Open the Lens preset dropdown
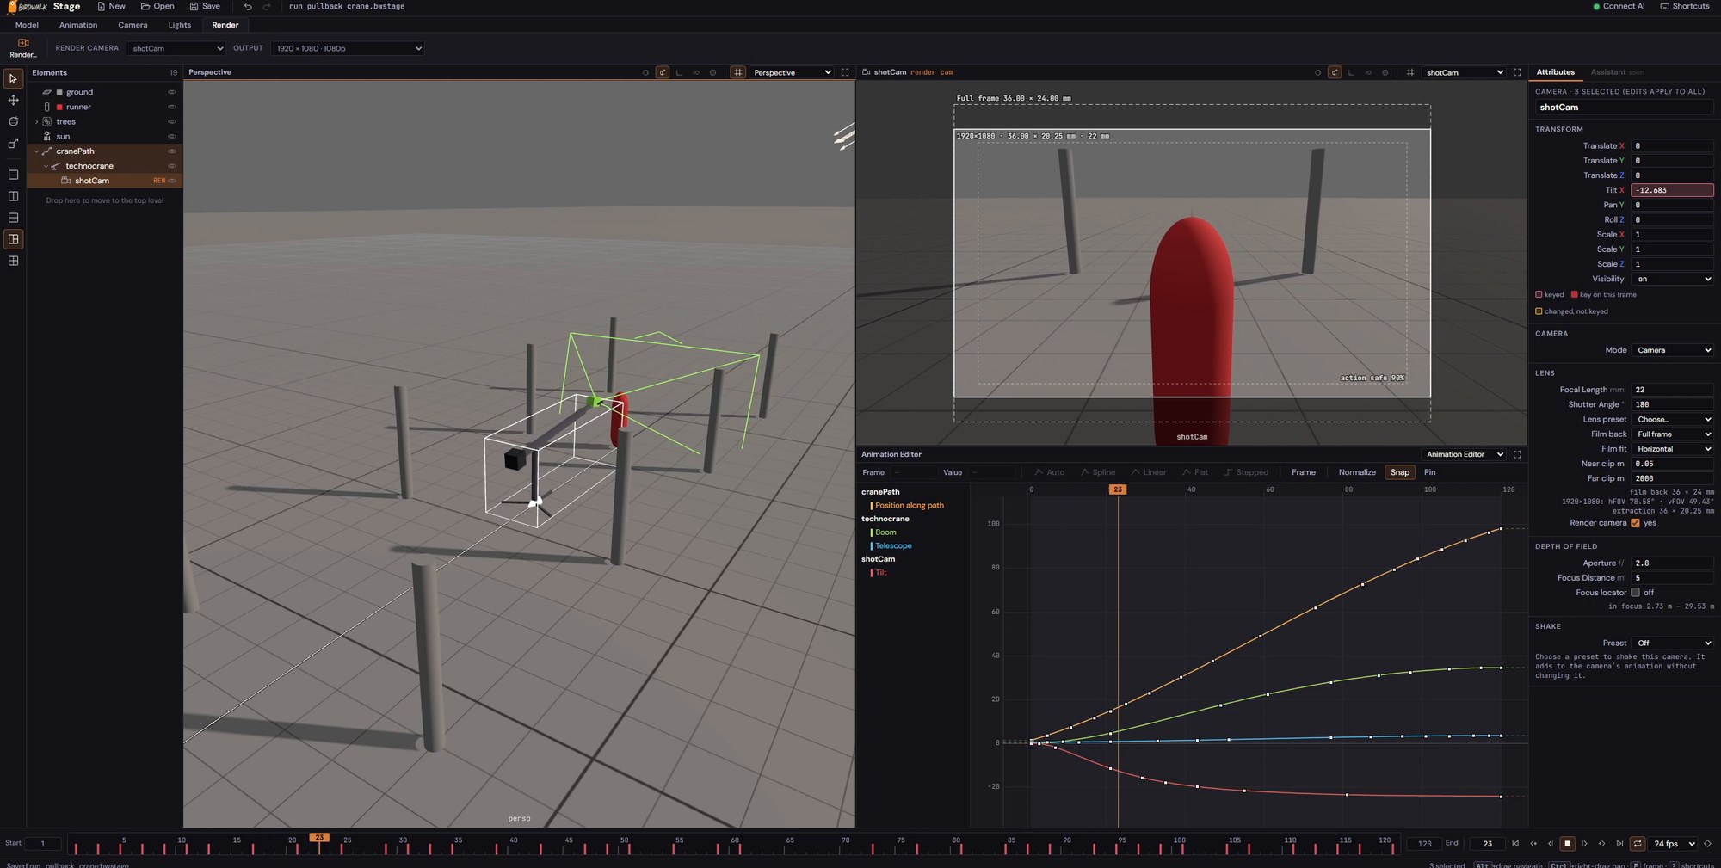Image resolution: width=1721 pixels, height=868 pixels. click(x=1672, y=420)
